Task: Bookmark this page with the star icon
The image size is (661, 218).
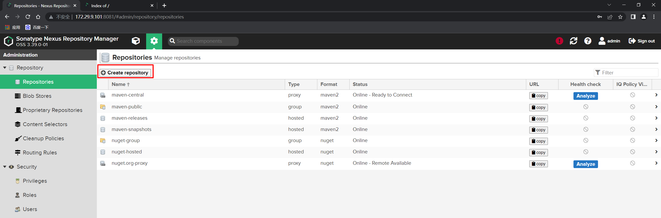Action: click(x=620, y=17)
